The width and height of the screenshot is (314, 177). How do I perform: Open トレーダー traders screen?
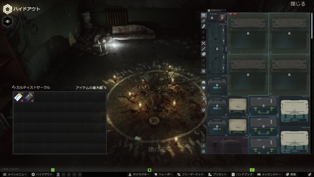tap(163, 174)
